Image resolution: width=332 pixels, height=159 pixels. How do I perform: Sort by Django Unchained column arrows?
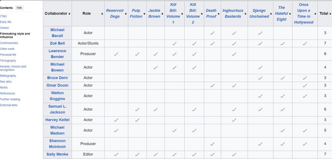click(271, 14)
